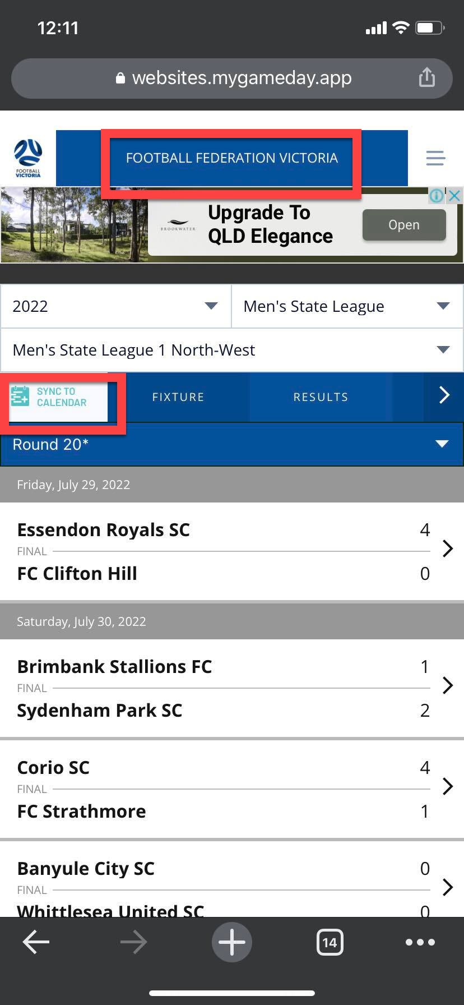Screen dimensions: 464x1005
Task: Open Essendon Royals vs FC Clifton Hill match
Action: (x=224, y=550)
